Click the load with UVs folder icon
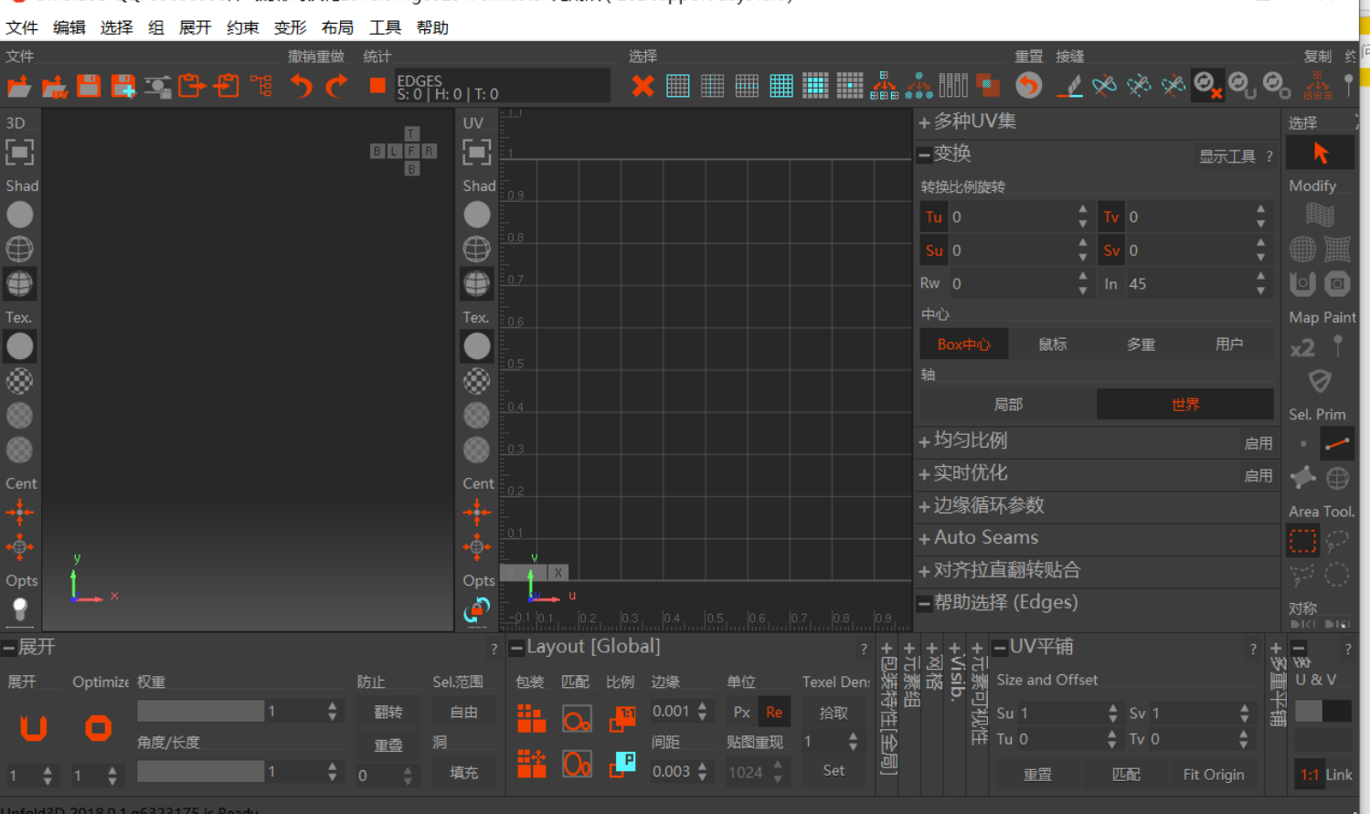1370x814 pixels. [x=54, y=87]
